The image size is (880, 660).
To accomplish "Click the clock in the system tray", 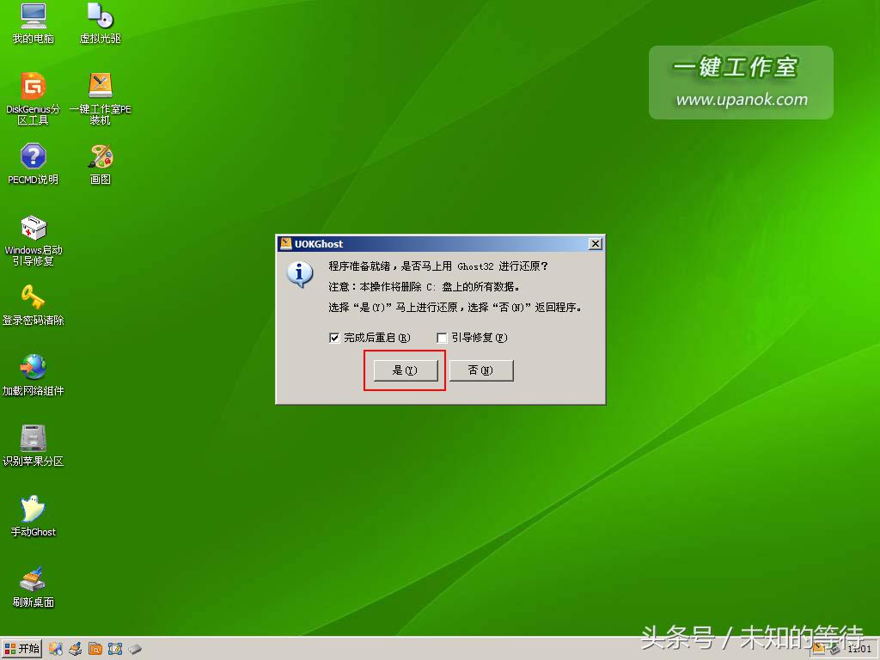I will pyautogui.click(x=859, y=649).
